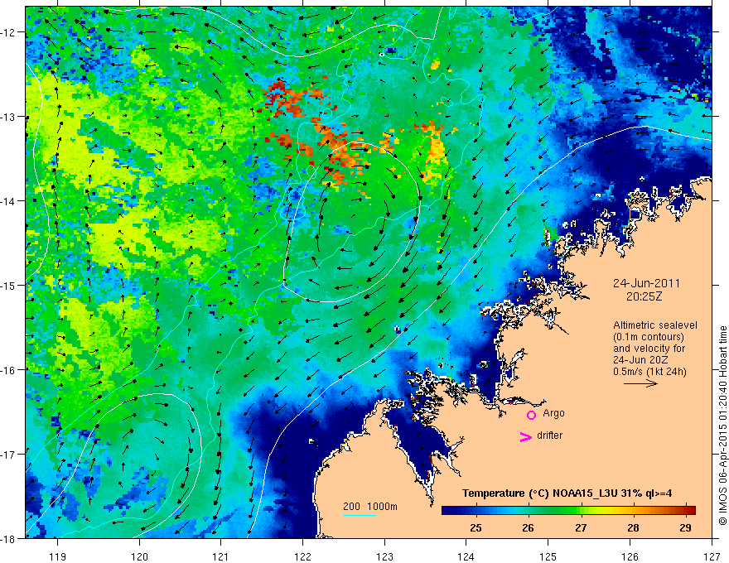This screenshot has height=563, width=729.
Task: Click the Temperature NOAA15_L3U colorbar title
Action: tap(567, 493)
